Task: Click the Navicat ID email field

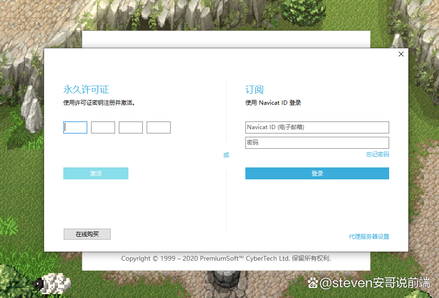Action: pyautogui.click(x=317, y=128)
